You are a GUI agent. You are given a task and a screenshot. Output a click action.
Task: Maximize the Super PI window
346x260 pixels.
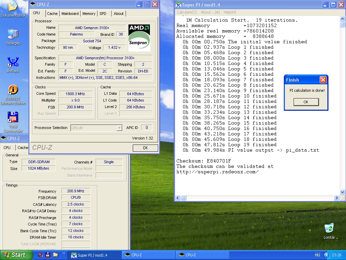click(x=333, y=5)
